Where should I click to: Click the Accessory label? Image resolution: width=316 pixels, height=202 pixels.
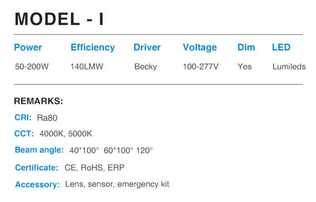pos(38,185)
